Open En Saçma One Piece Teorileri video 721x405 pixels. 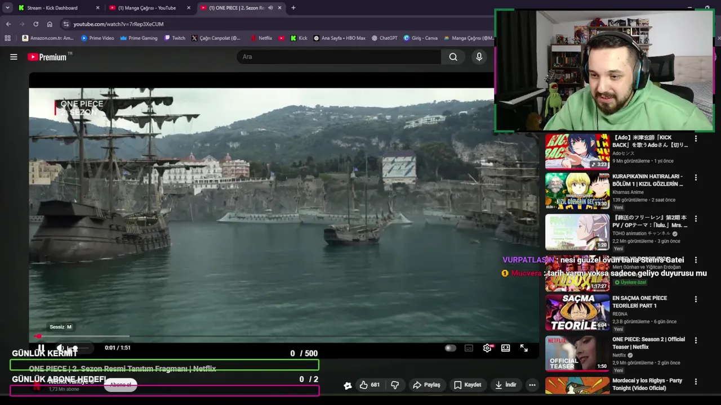point(639,302)
